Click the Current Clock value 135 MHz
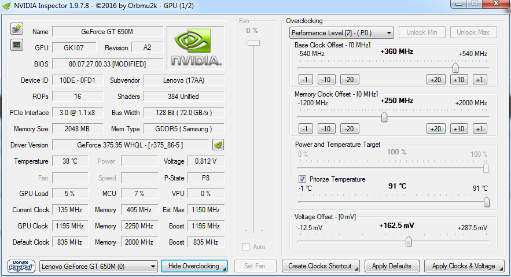The image size is (511, 277). click(x=70, y=210)
